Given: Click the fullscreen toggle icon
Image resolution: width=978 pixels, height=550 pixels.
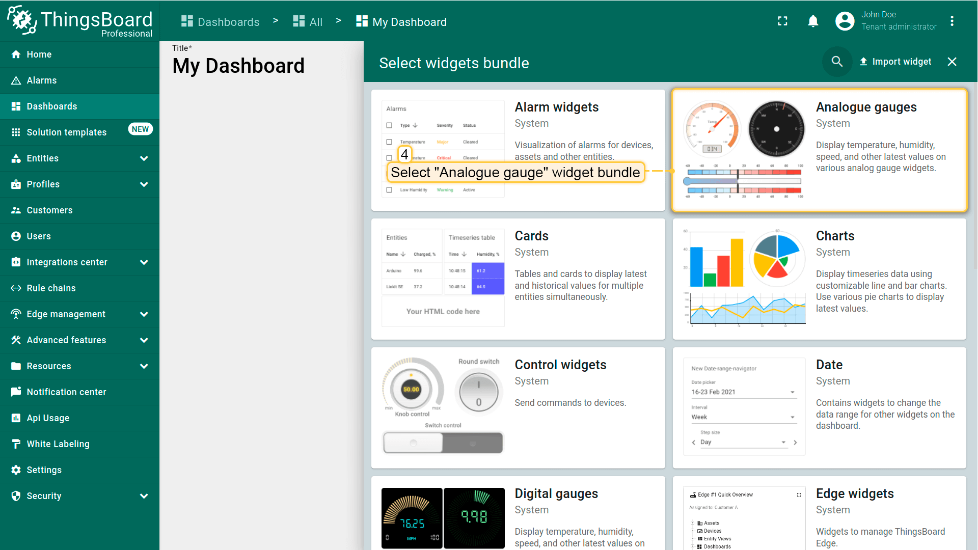Looking at the screenshot, I should pyautogui.click(x=782, y=21).
